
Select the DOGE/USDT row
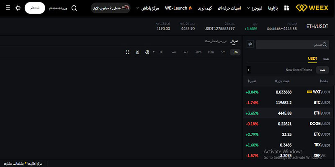point(288,124)
